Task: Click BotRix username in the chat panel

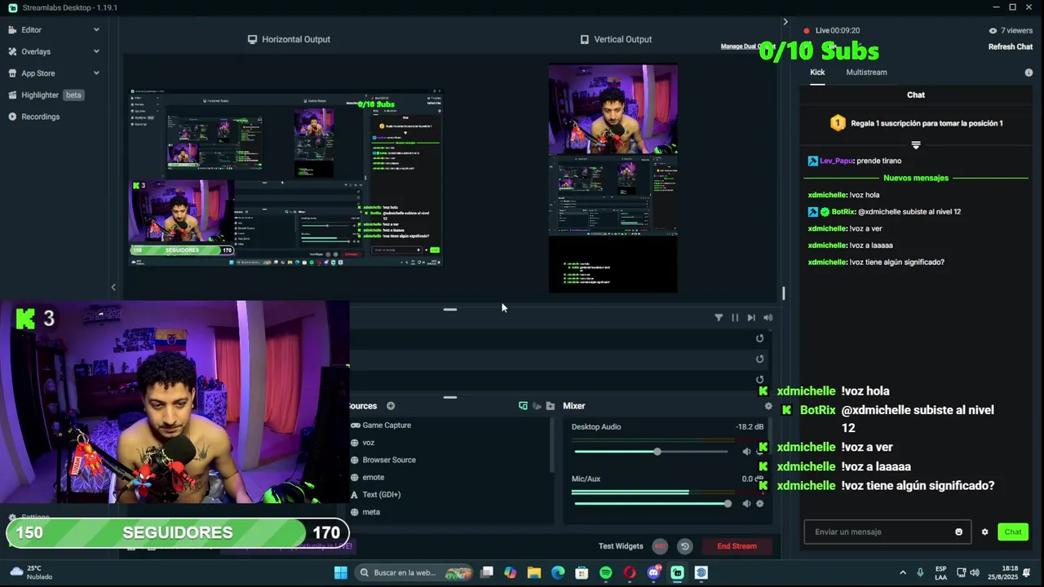Action: (843, 212)
